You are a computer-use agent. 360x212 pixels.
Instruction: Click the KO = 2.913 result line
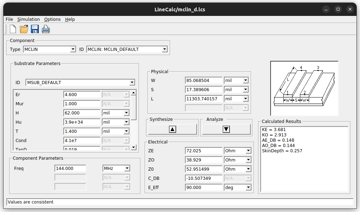tap(274, 135)
